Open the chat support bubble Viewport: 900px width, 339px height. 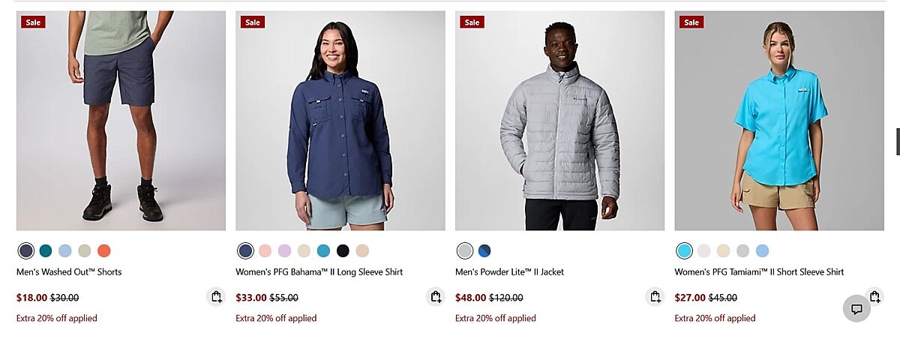pos(856,309)
